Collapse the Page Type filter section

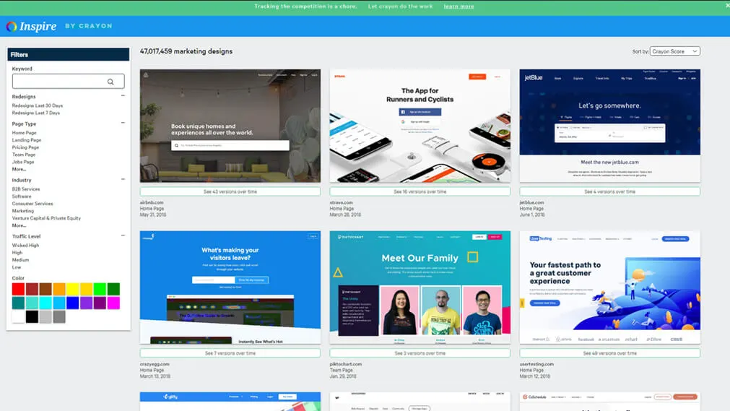point(123,123)
